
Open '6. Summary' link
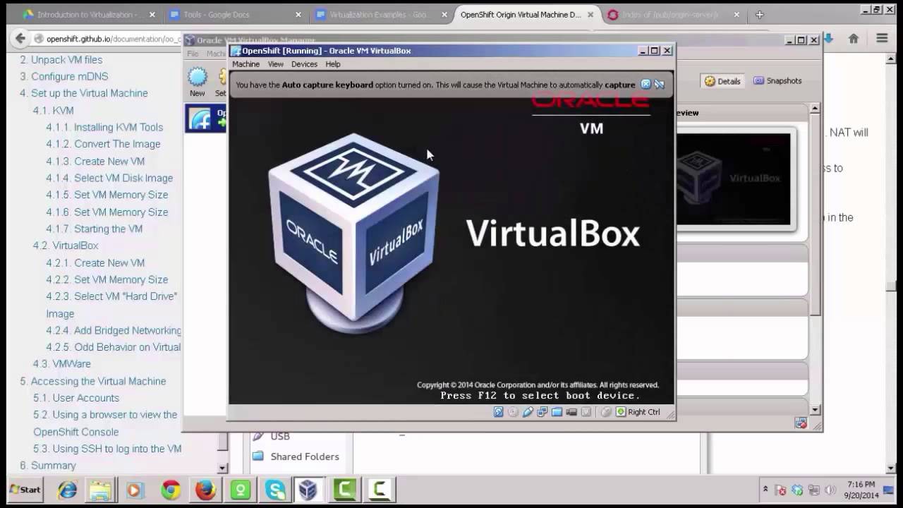tap(47, 466)
